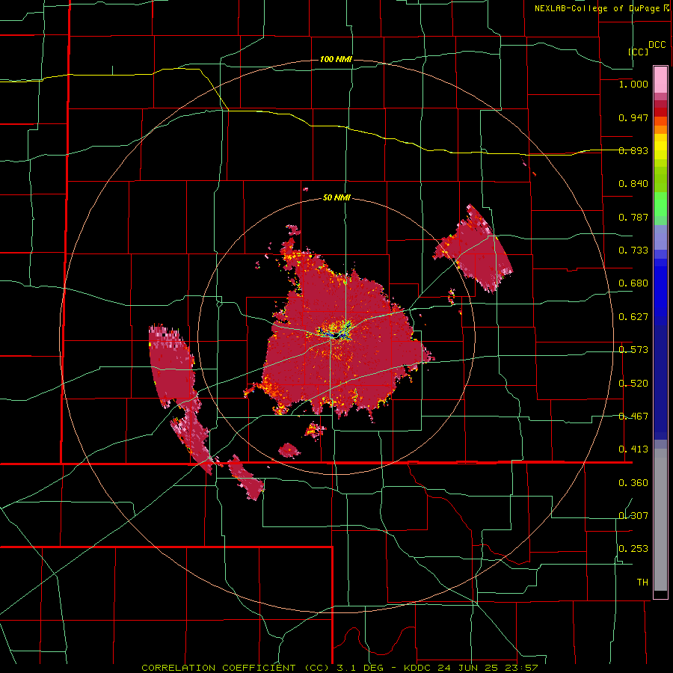673x673 pixels.
Task: Click the gray swatch near bottom of color bar
Action: coord(660,520)
